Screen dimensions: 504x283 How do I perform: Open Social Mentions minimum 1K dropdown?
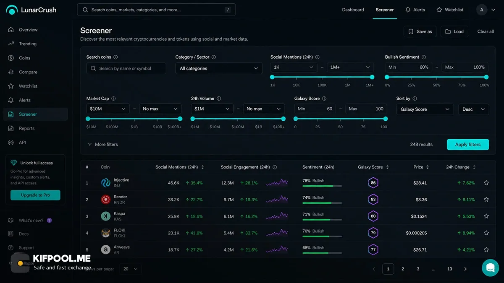294,67
